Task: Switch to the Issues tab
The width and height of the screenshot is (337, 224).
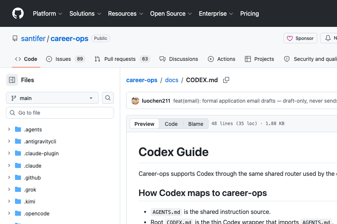Action: tap(66, 59)
